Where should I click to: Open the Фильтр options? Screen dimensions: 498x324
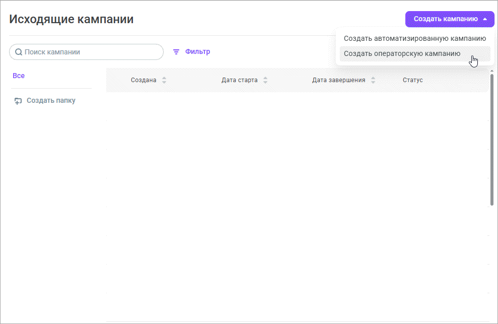pyautogui.click(x=197, y=52)
